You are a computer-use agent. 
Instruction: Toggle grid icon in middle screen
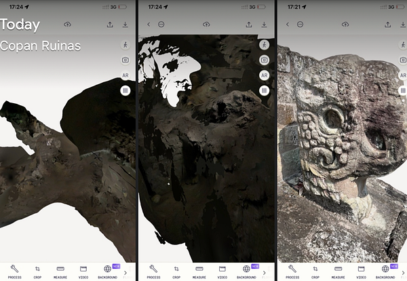[x=265, y=91]
